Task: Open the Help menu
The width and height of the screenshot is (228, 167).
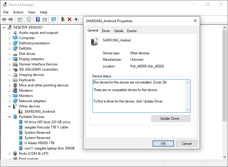Action: coord(43,12)
